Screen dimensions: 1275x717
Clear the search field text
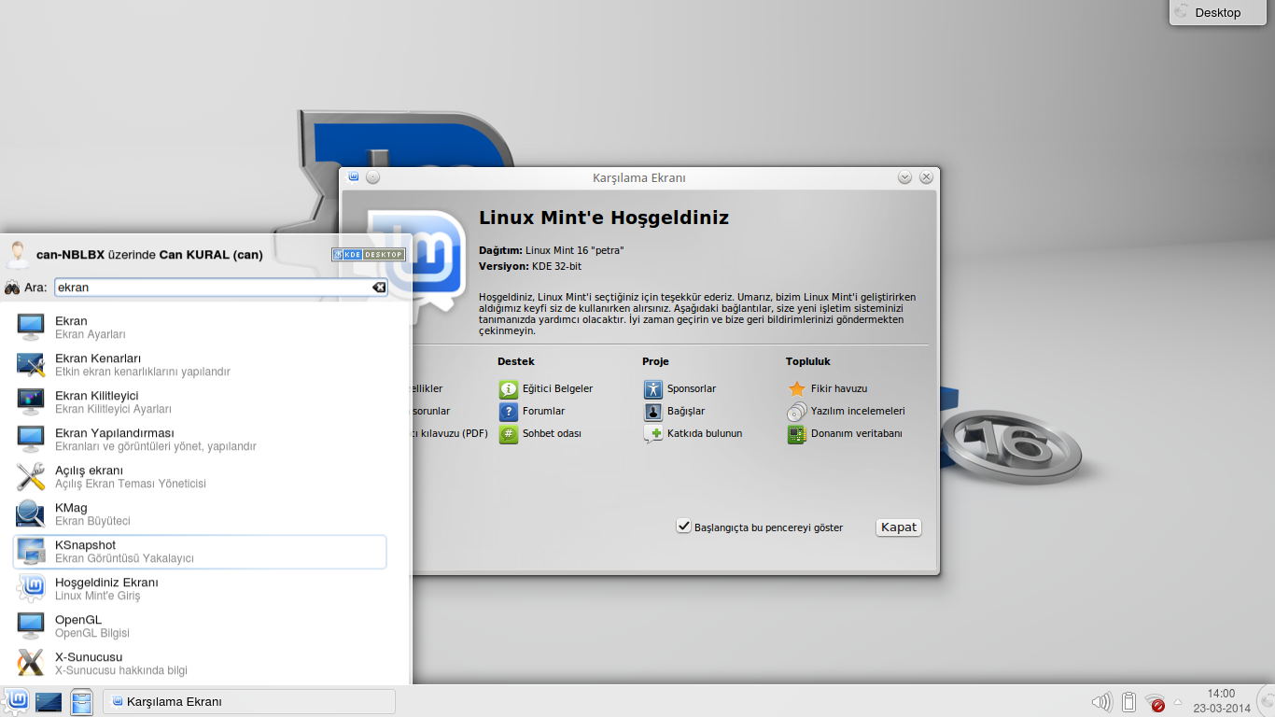point(379,288)
